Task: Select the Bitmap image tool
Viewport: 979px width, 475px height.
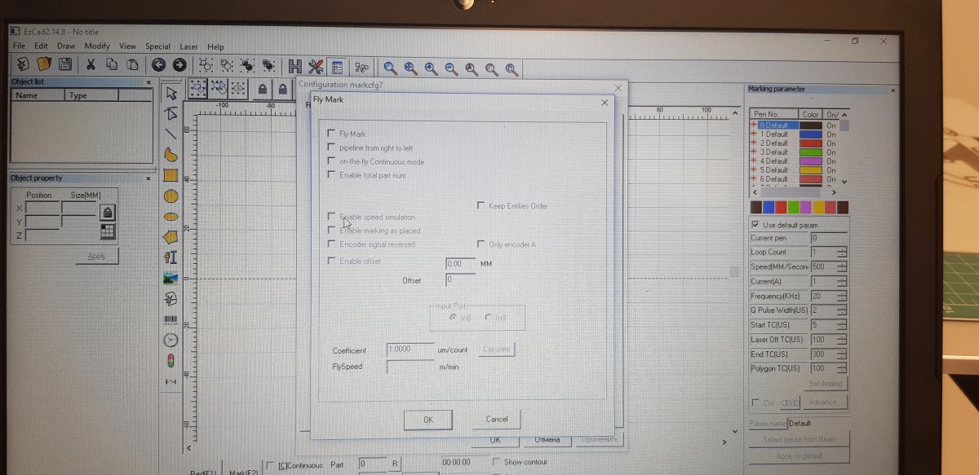Action: coord(171,278)
